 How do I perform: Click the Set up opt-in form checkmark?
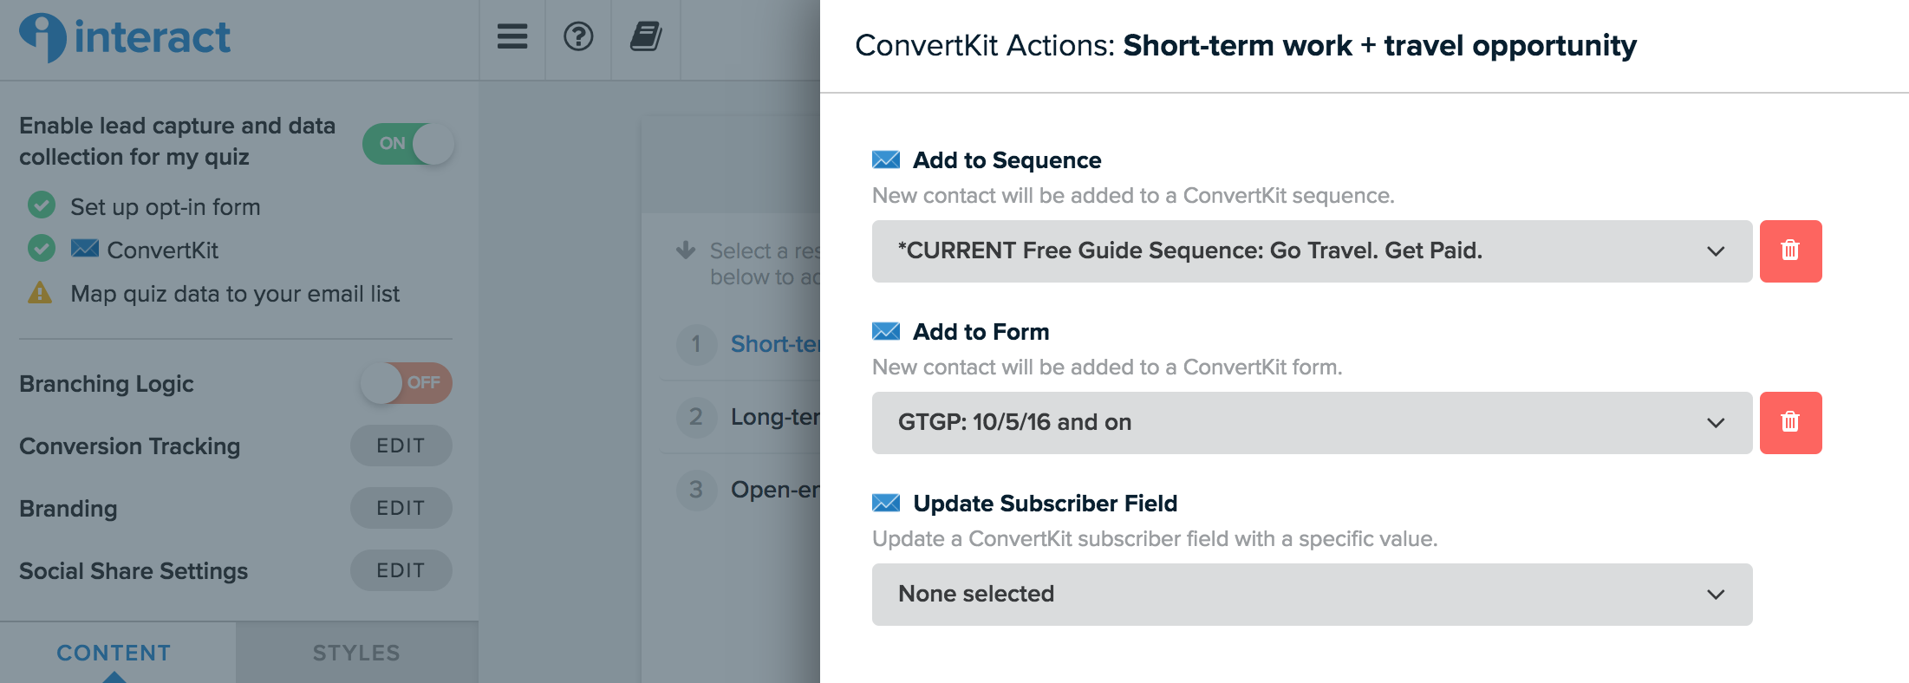coord(41,205)
